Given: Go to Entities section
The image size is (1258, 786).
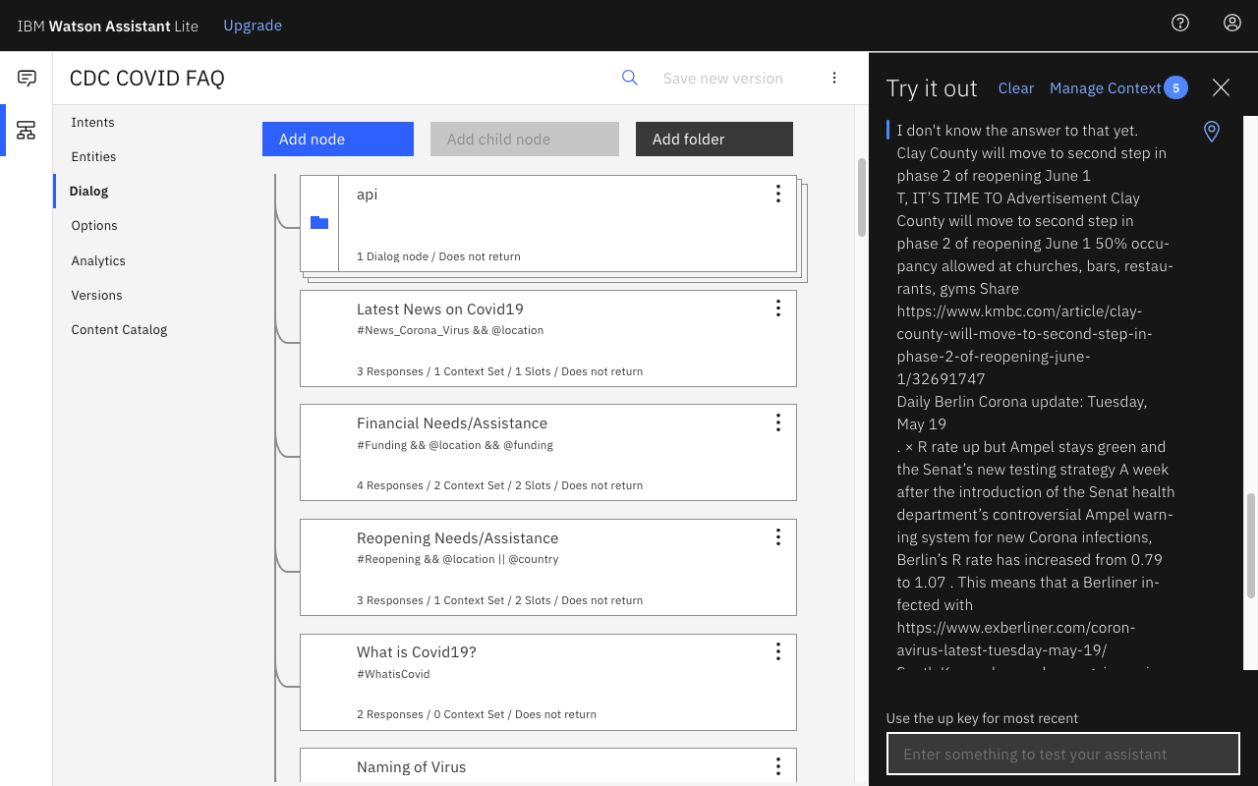Looking at the screenshot, I should pyautogui.click(x=93, y=156).
